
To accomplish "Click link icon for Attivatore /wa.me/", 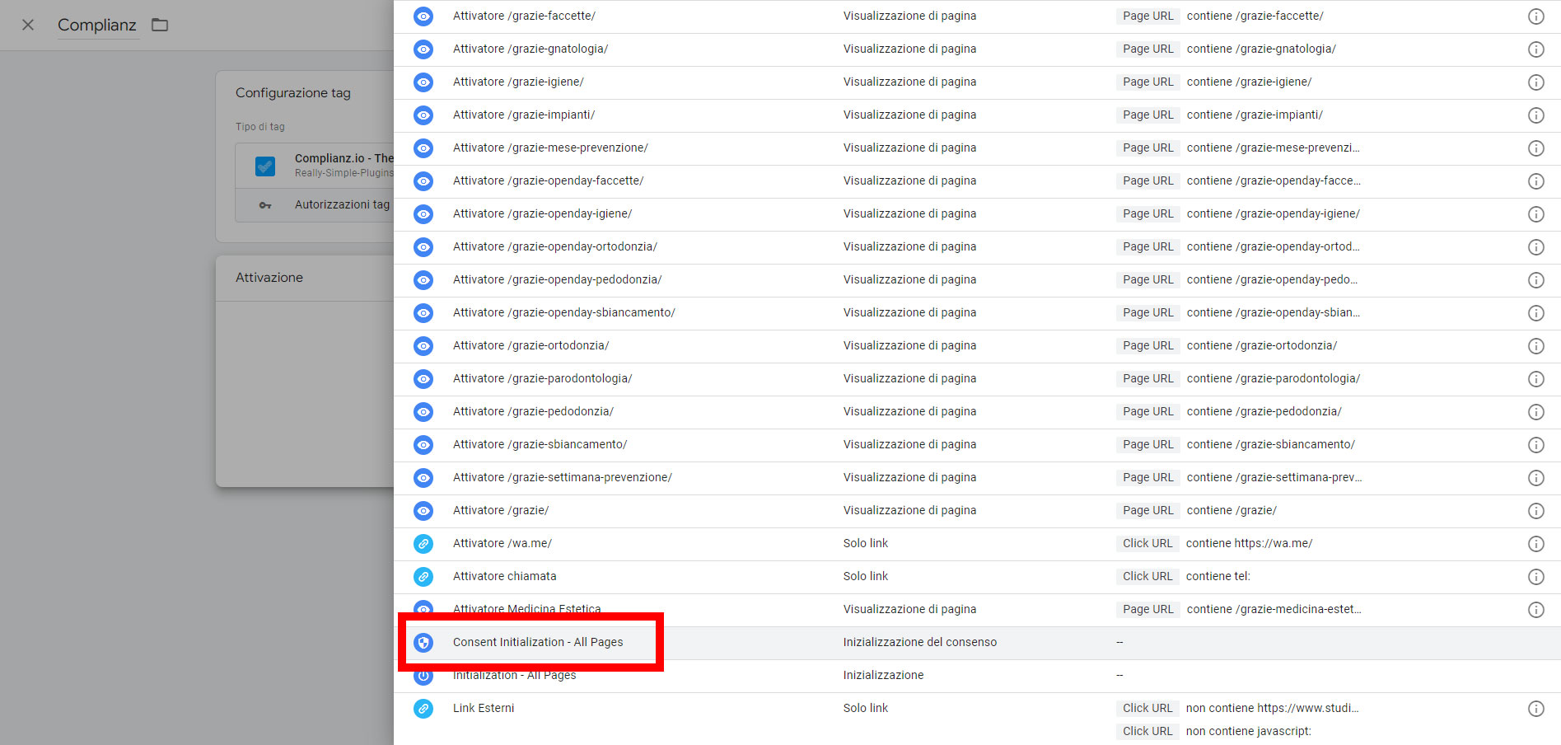I will pos(423,544).
